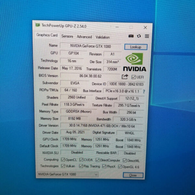Click the GPU field GP104
195x195 pixels.
click(73, 53)
